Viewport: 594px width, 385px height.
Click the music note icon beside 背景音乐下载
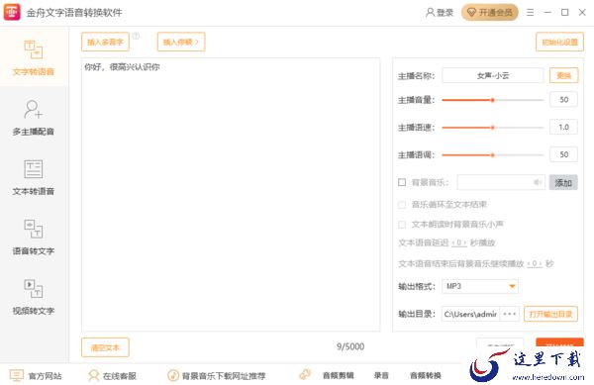[173, 375]
